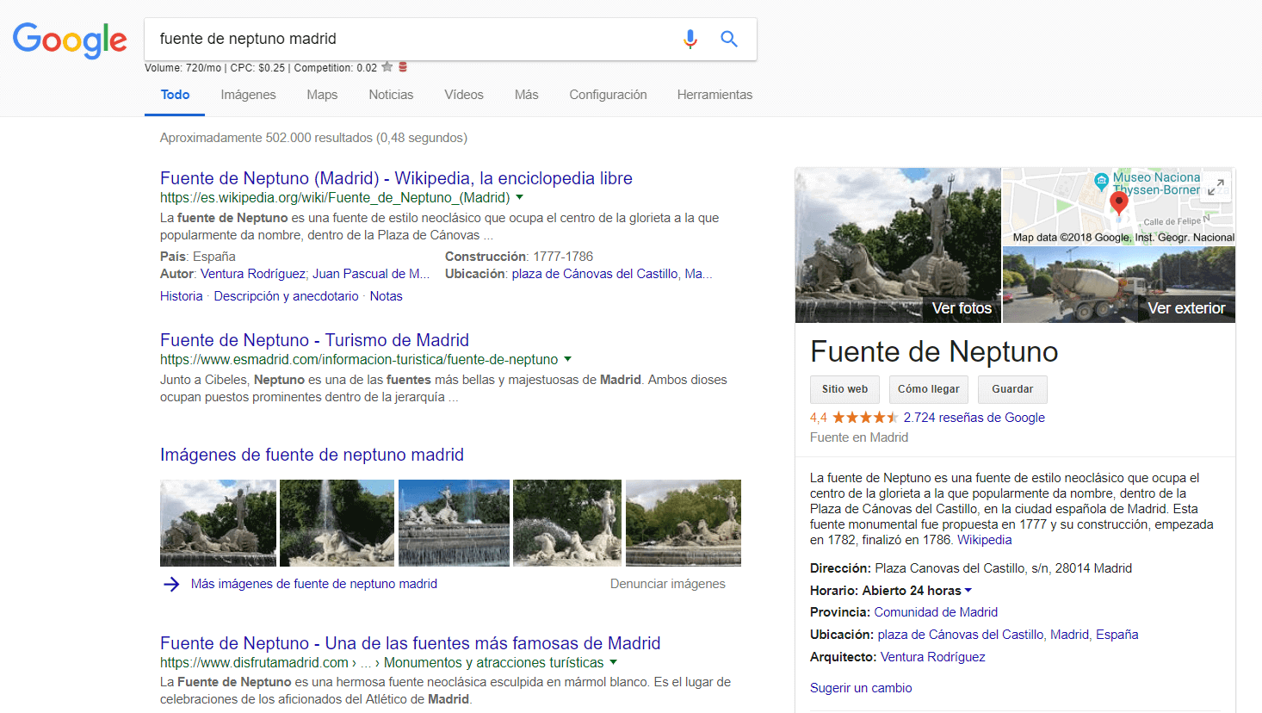The height and width of the screenshot is (713, 1262).
Task: Click the magnifying glass search icon
Action: pyautogui.click(x=729, y=39)
